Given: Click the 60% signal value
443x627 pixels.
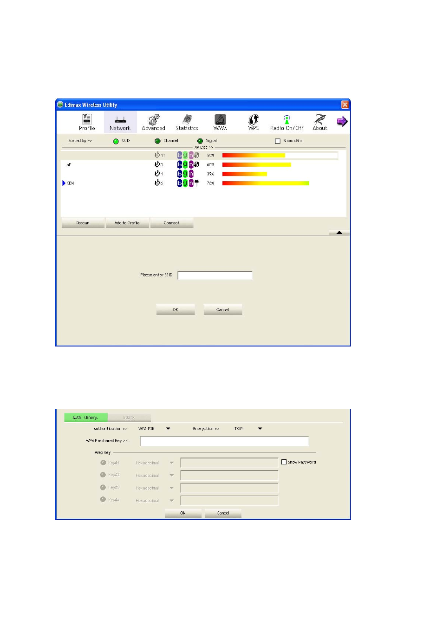Looking at the screenshot, I should (x=211, y=164).
